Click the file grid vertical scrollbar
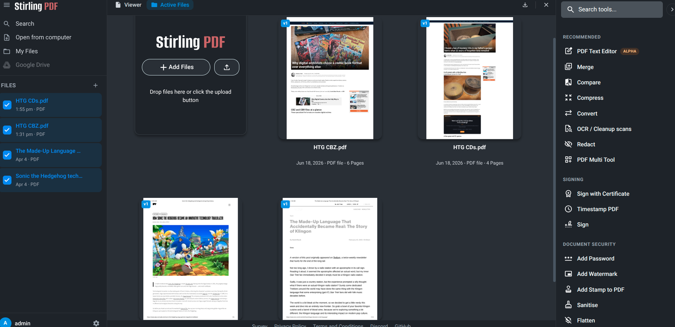Image resolution: width=675 pixels, height=327 pixels. click(x=554, y=159)
